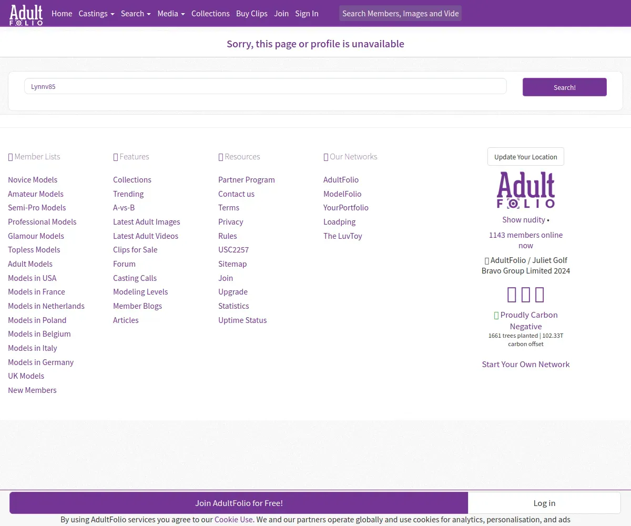631x526 pixels.
Task: Open Models in Germany link
Action: [x=41, y=362]
